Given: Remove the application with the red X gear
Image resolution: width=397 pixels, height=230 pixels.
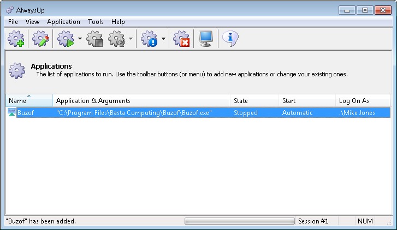Looking at the screenshot, I should (x=181, y=39).
